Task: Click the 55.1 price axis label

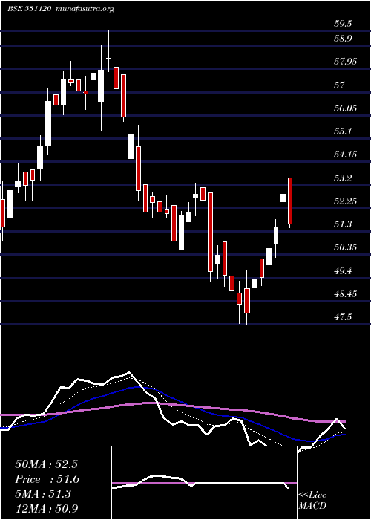Action: click(x=343, y=131)
